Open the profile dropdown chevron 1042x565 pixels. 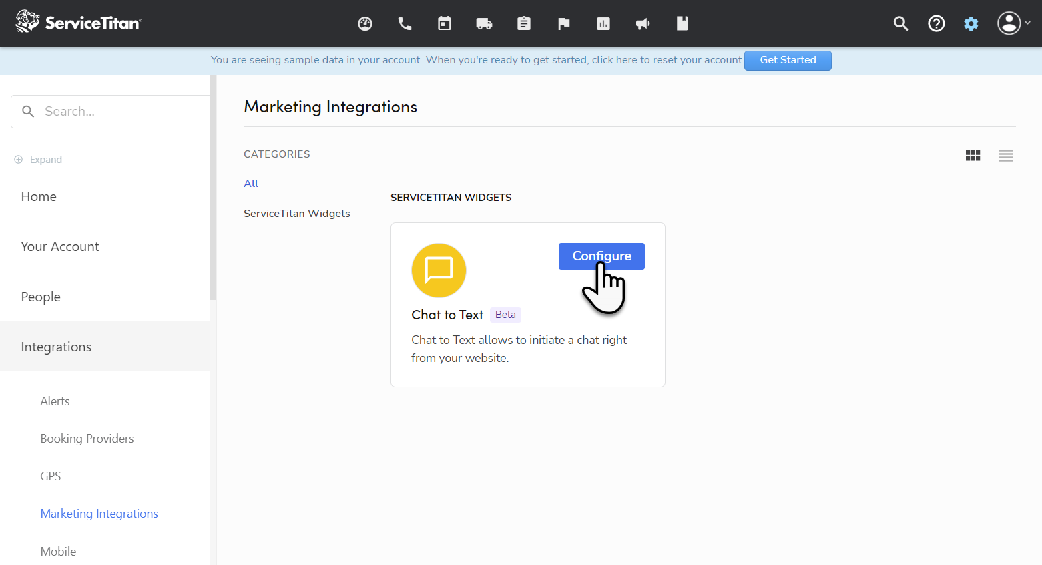point(1028,23)
